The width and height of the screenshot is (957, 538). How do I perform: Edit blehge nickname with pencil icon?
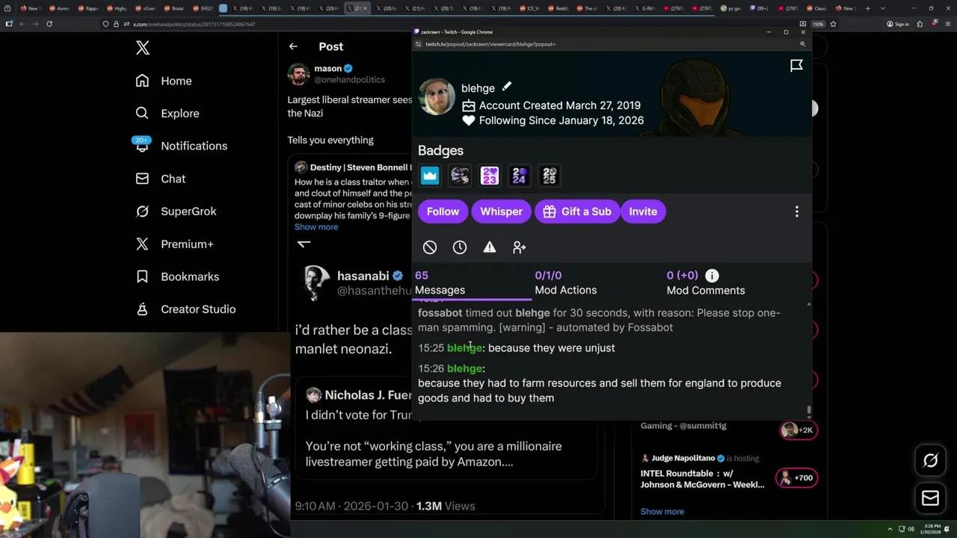point(507,87)
